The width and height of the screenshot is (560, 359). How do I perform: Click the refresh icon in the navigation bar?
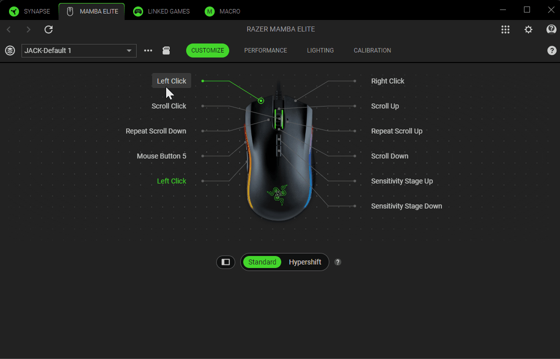49,29
